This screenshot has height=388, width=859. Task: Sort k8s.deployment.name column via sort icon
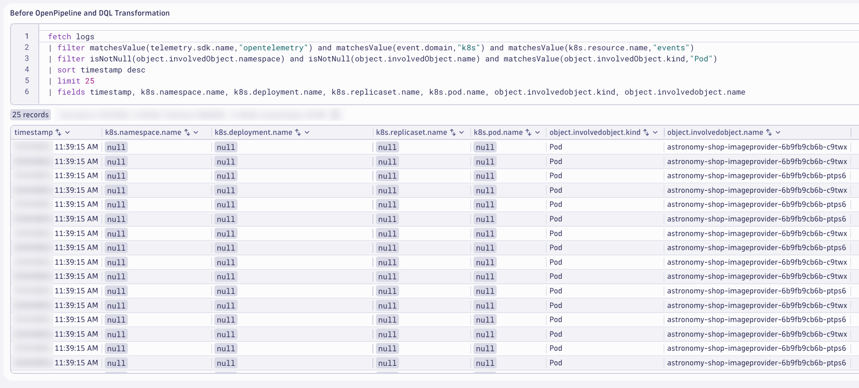click(x=298, y=132)
